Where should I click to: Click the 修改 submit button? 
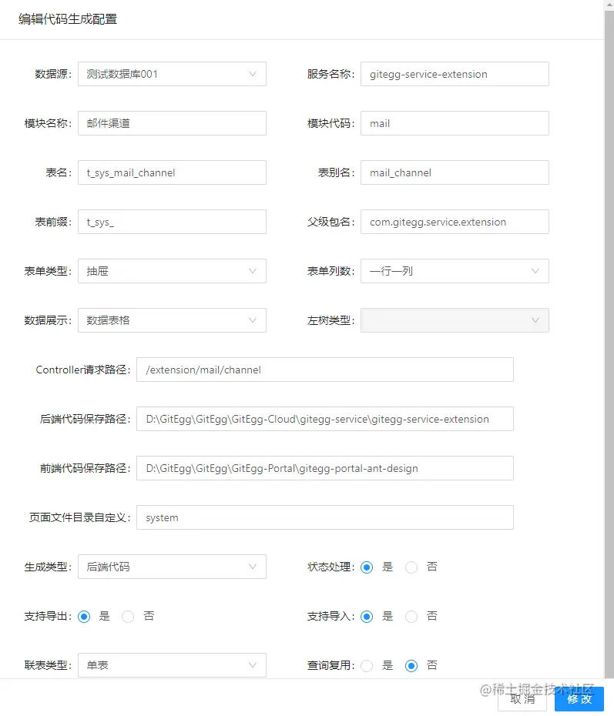tap(579, 699)
